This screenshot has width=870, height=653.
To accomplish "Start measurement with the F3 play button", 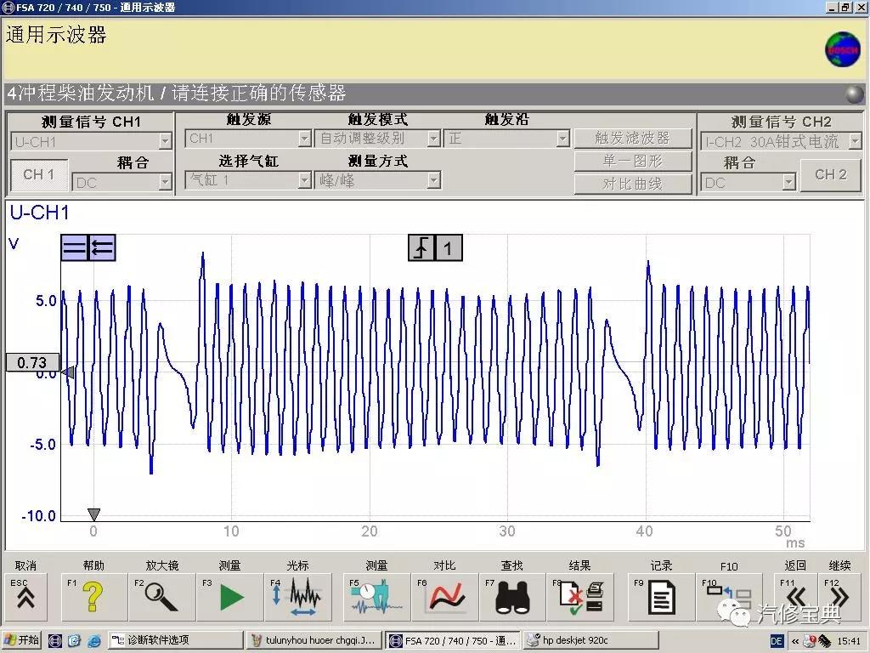I will (229, 598).
